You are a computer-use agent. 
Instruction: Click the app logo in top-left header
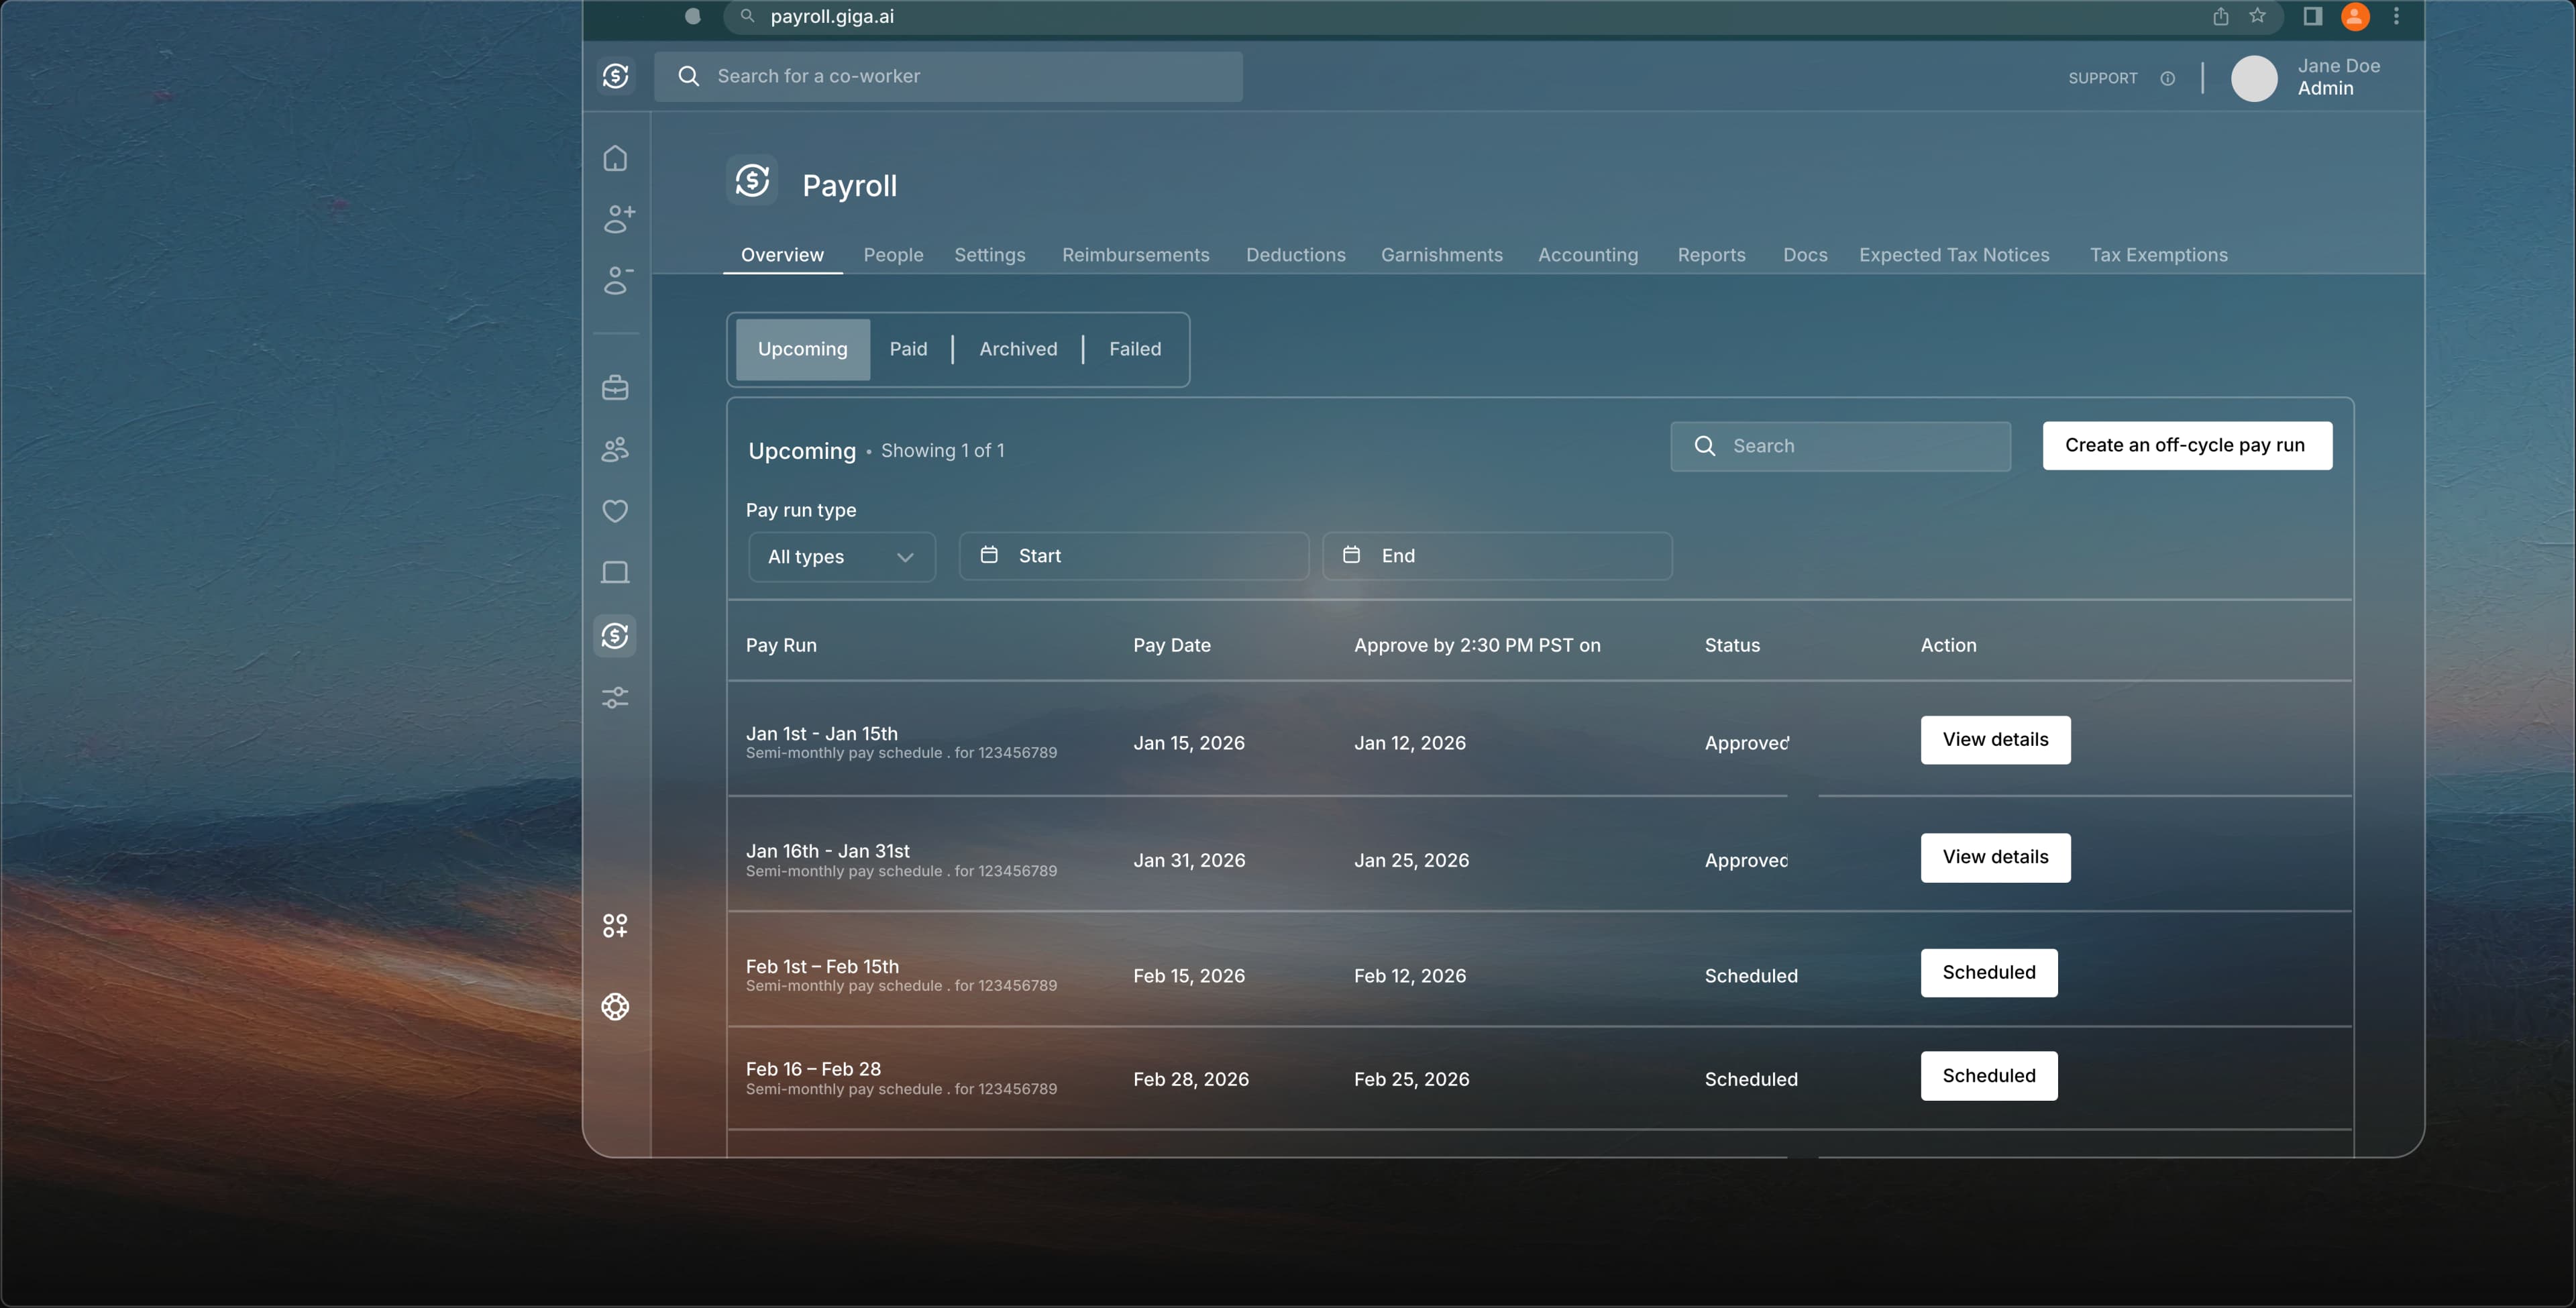click(x=616, y=76)
